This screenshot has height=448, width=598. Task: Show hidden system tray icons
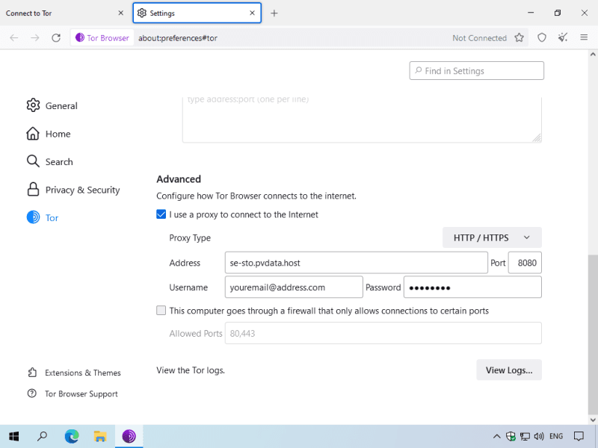496,436
